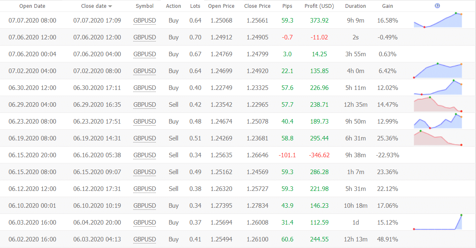Viewport: 476px width, 248px height.
Task: Sort trades by Lots header
Action: click(x=195, y=6)
